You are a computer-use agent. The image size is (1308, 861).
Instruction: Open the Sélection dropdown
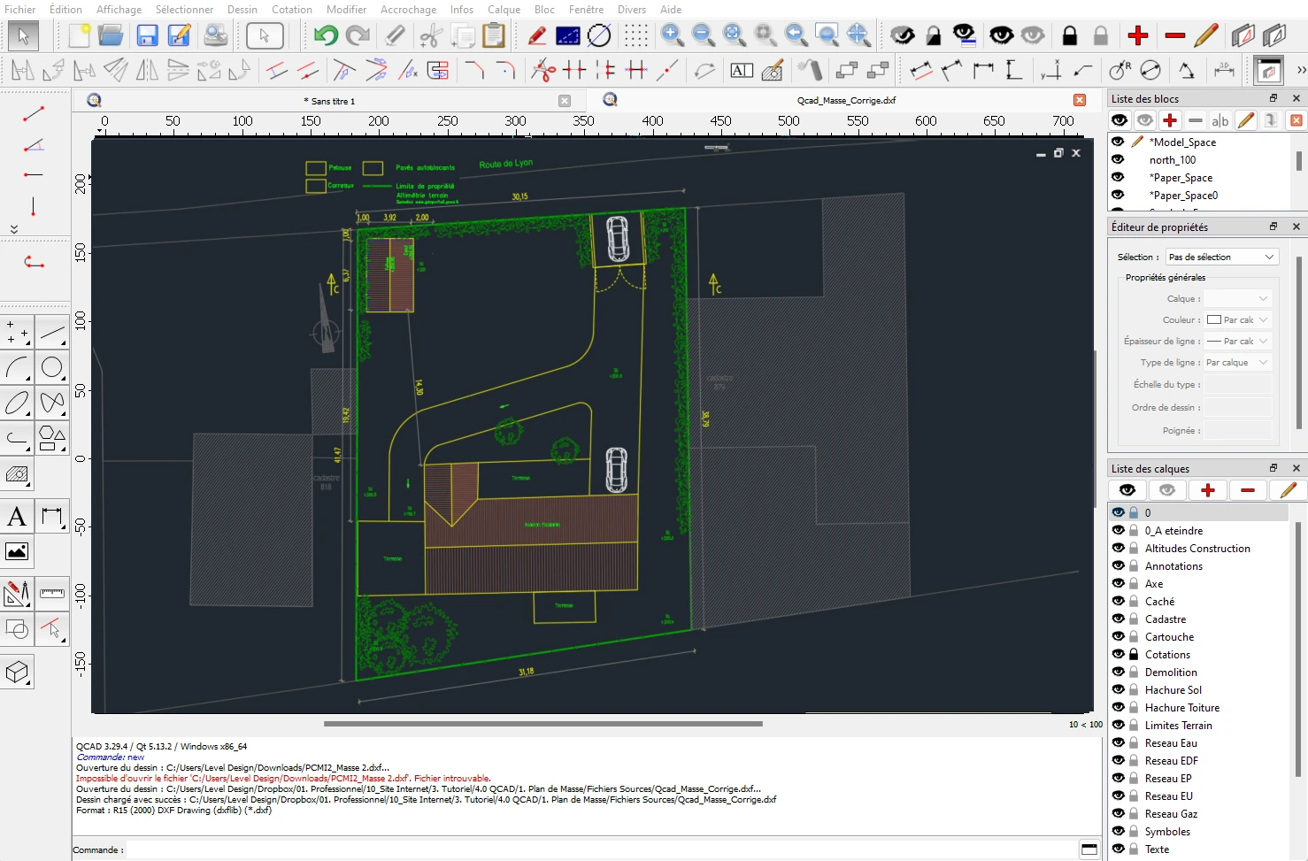(1221, 257)
